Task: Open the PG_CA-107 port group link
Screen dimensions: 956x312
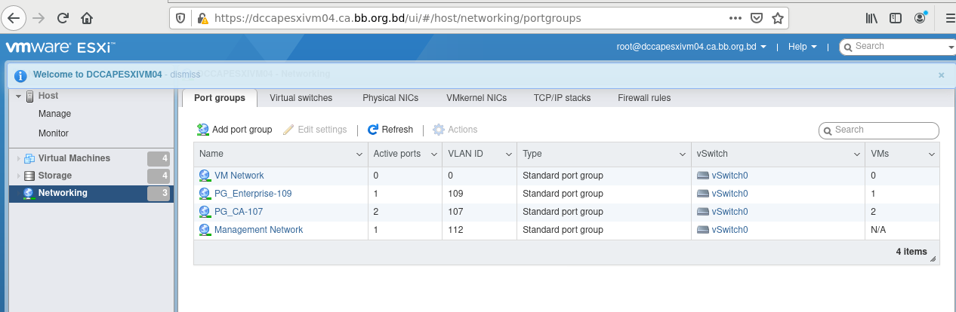Action: coord(239,212)
